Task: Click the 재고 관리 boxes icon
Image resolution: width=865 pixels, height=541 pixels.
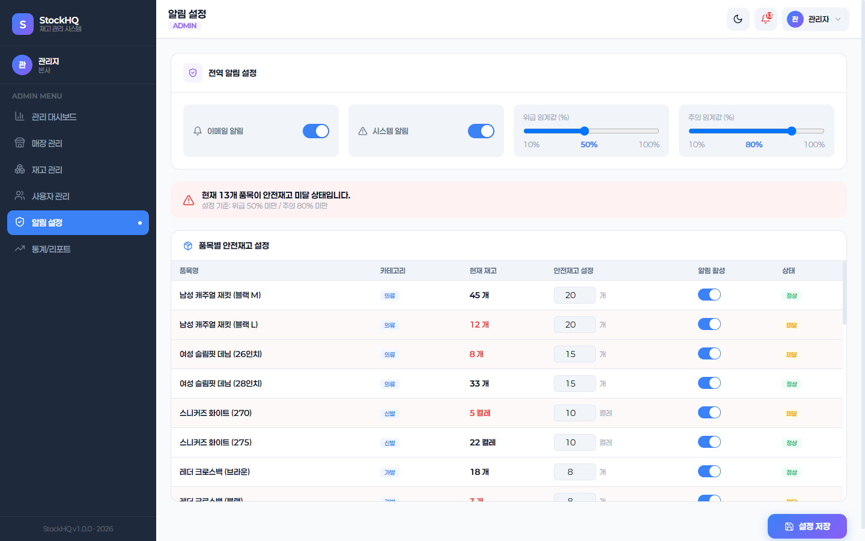Action: coord(20,170)
